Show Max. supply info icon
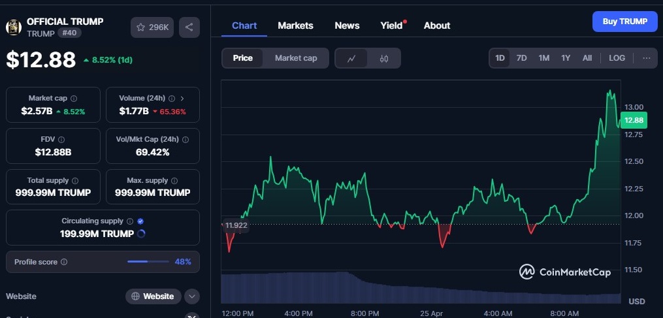The width and height of the screenshot is (663, 318). point(175,181)
